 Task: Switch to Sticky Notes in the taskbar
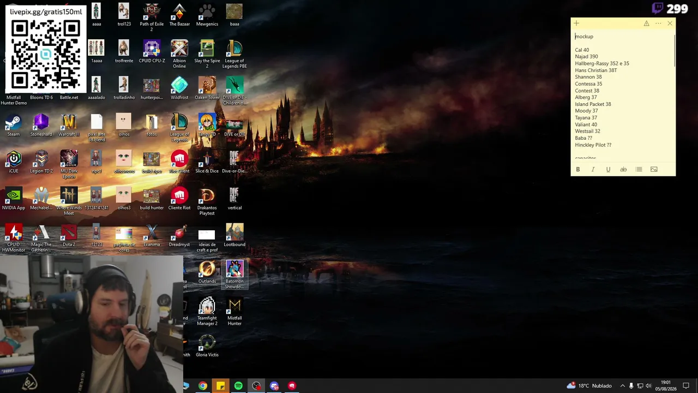[220, 386]
